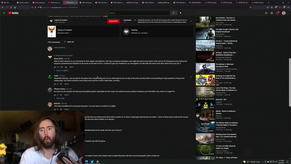Reply to the Vlhadus Gaming comment
This screenshot has width=291, height=164.
(x=67, y=95)
